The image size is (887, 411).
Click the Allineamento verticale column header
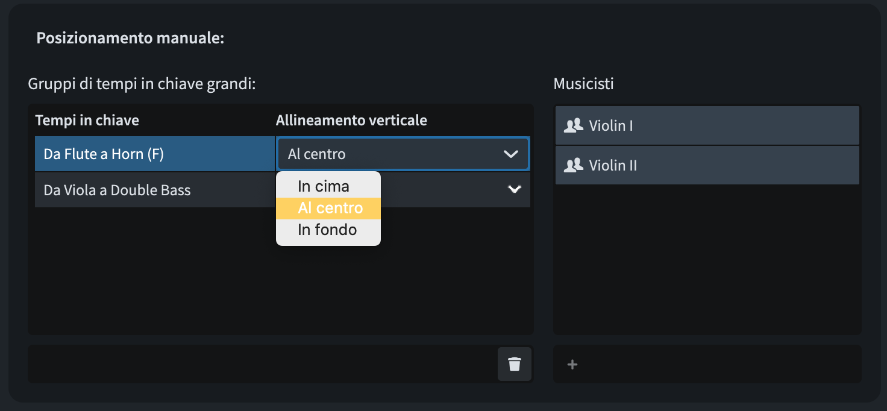click(351, 121)
